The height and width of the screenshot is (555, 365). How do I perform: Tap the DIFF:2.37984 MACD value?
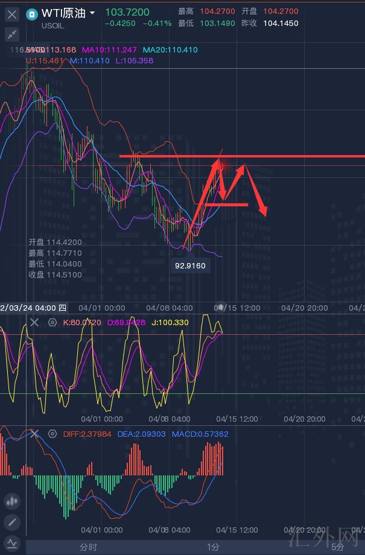(87, 434)
